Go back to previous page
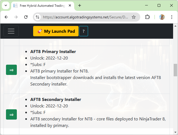Viewport: 178px width, 135px height. 6,17
